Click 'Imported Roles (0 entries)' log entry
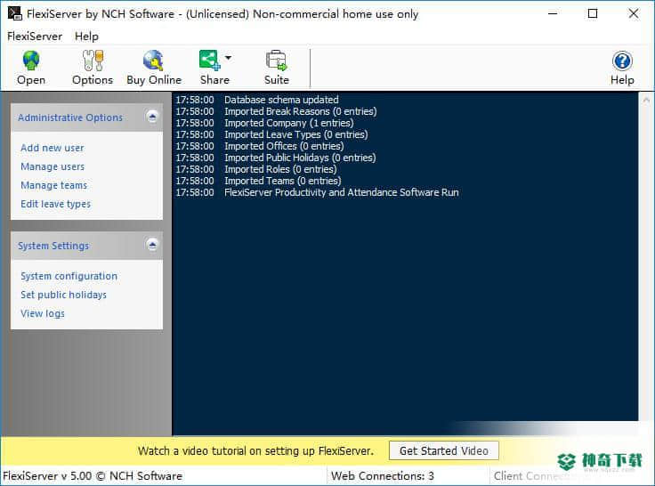The height and width of the screenshot is (486, 655). [280, 169]
